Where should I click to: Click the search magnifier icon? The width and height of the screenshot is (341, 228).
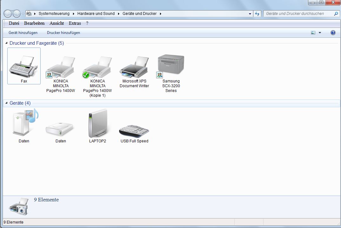[336, 14]
